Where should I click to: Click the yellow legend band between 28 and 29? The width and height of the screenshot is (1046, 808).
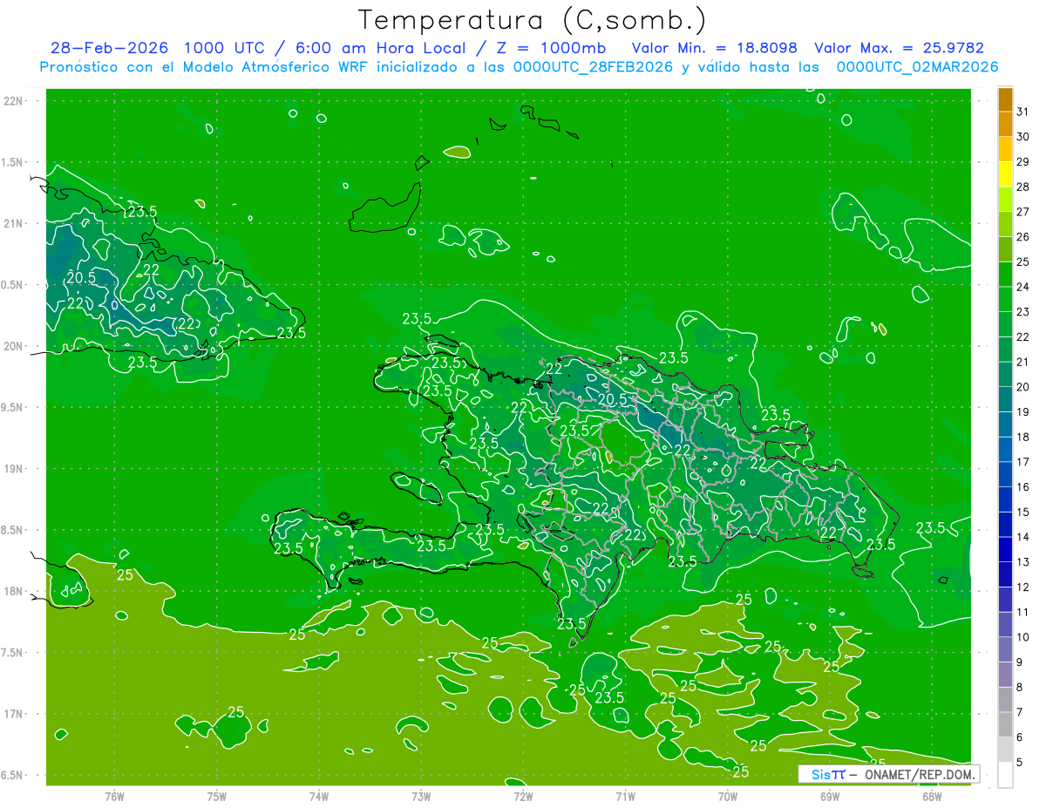coord(1005,174)
